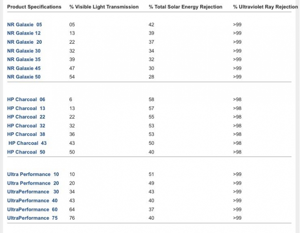Open NR Galaxie 35 specification link
Viewport: 300px width, 233px height.
coord(24,59)
